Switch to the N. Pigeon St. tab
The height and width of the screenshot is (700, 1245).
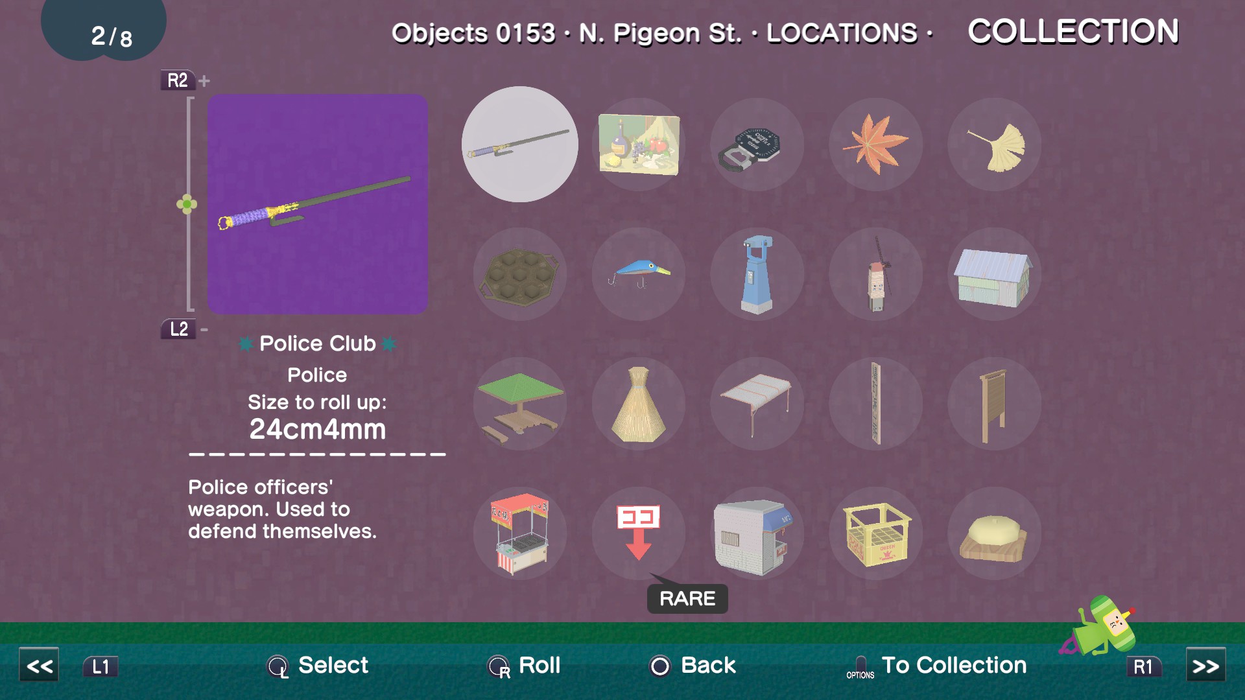[659, 33]
